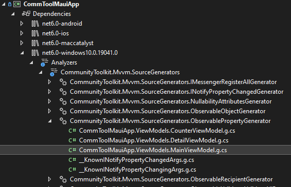291x187 pixels.
Task: Expand the NullabilityAttributesGenerator node
Action: (49, 101)
